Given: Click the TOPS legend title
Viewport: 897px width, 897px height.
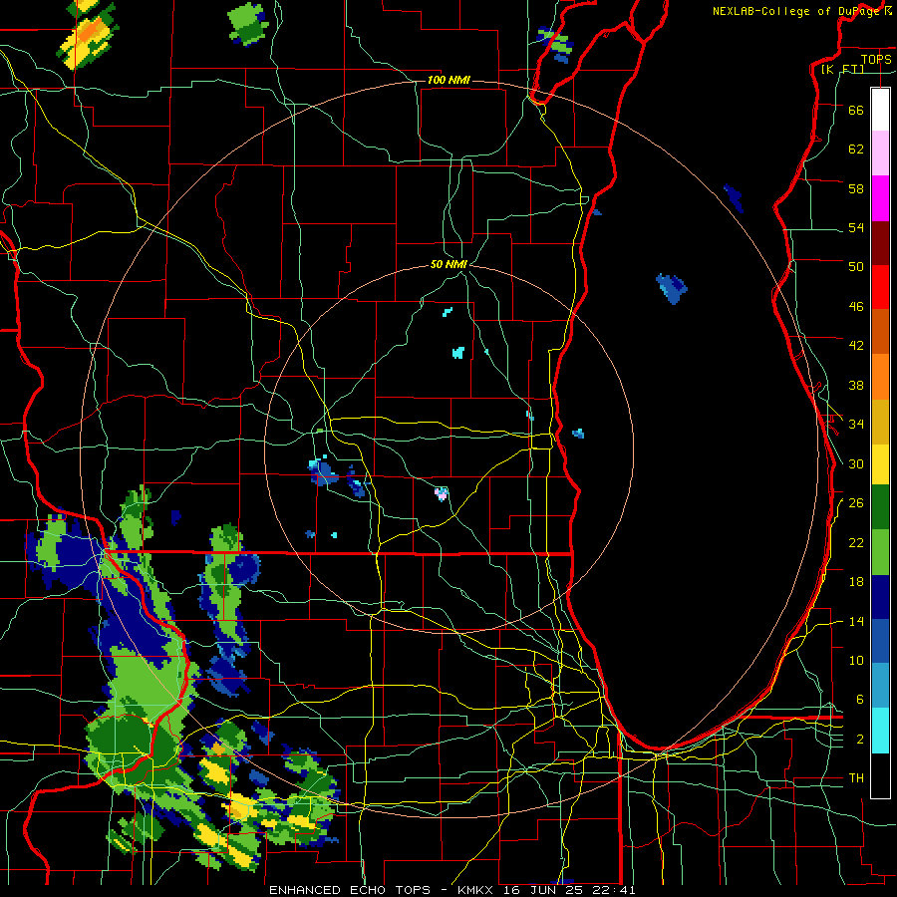Looking at the screenshot, I should (876, 59).
